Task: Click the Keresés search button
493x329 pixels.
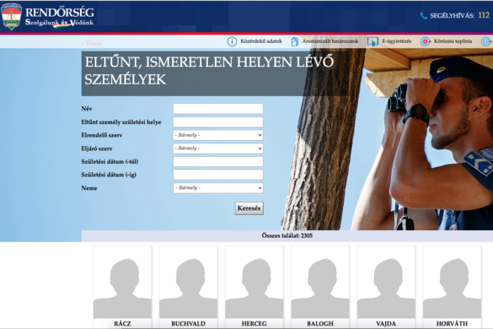Action: (249, 208)
